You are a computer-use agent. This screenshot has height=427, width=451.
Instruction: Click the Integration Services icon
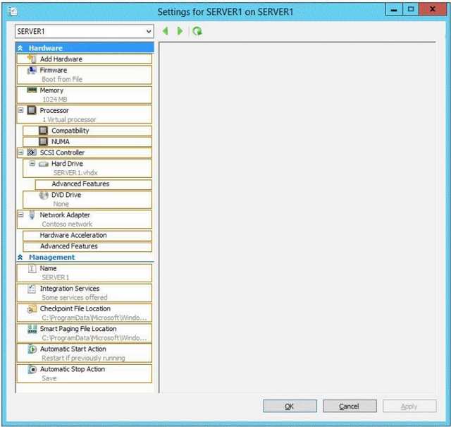pyautogui.click(x=32, y=289)
